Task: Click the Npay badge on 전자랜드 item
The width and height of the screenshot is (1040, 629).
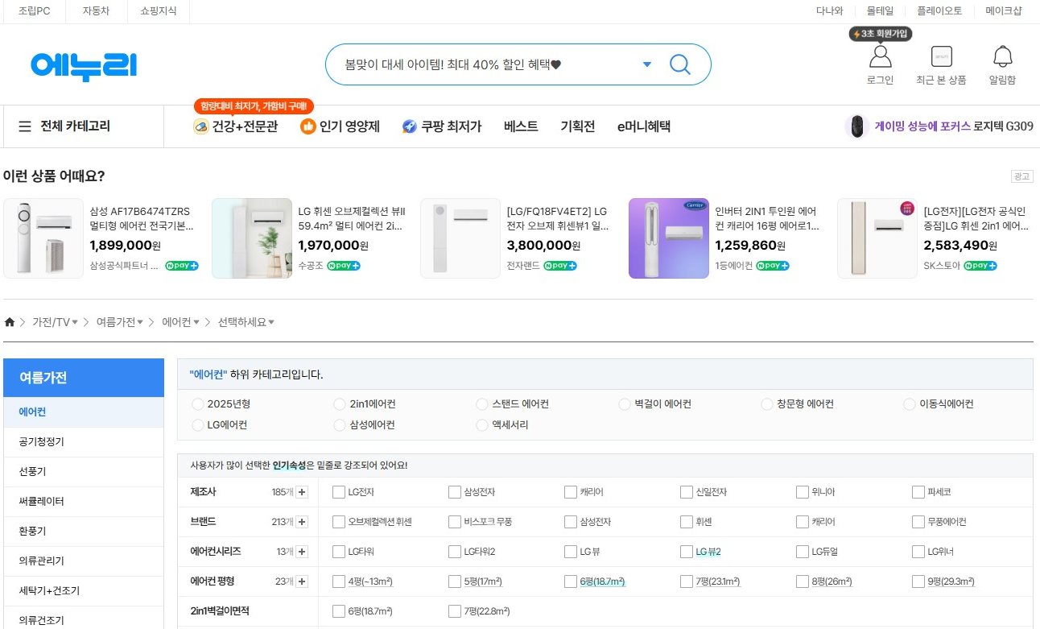Action: pos(560,266)
